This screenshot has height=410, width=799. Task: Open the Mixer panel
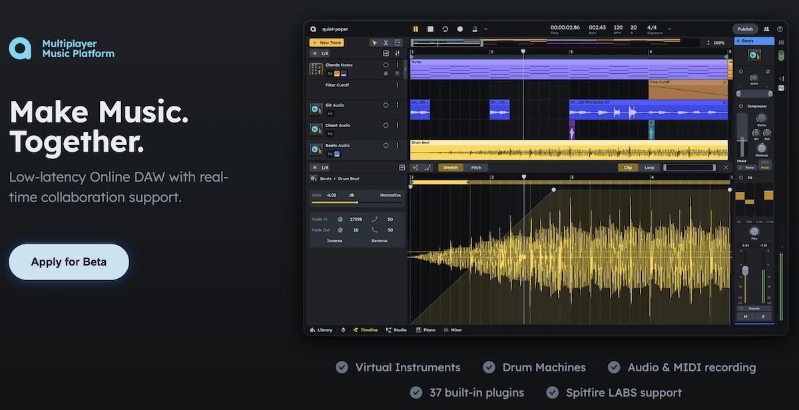pyautogui.click(x=455, y=329)
